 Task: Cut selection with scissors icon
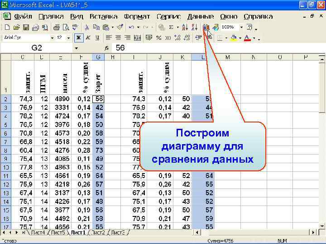(x=87, y=27)
